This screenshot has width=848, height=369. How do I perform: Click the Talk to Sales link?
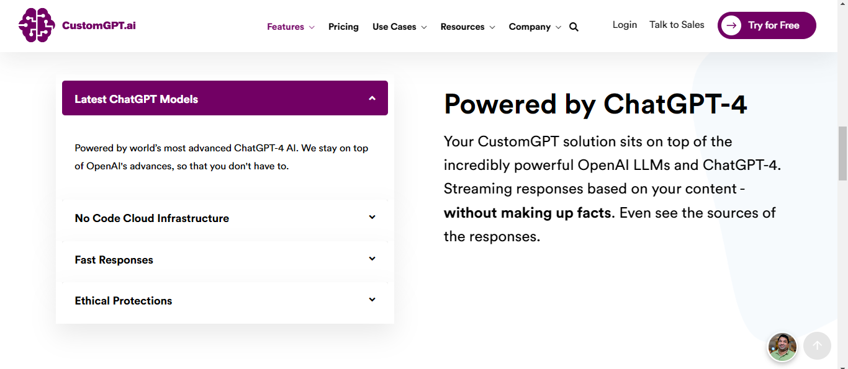[677, 25]
